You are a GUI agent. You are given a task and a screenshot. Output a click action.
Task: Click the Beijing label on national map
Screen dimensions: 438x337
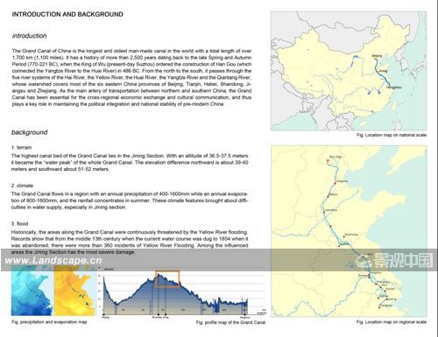pos(377,56)
